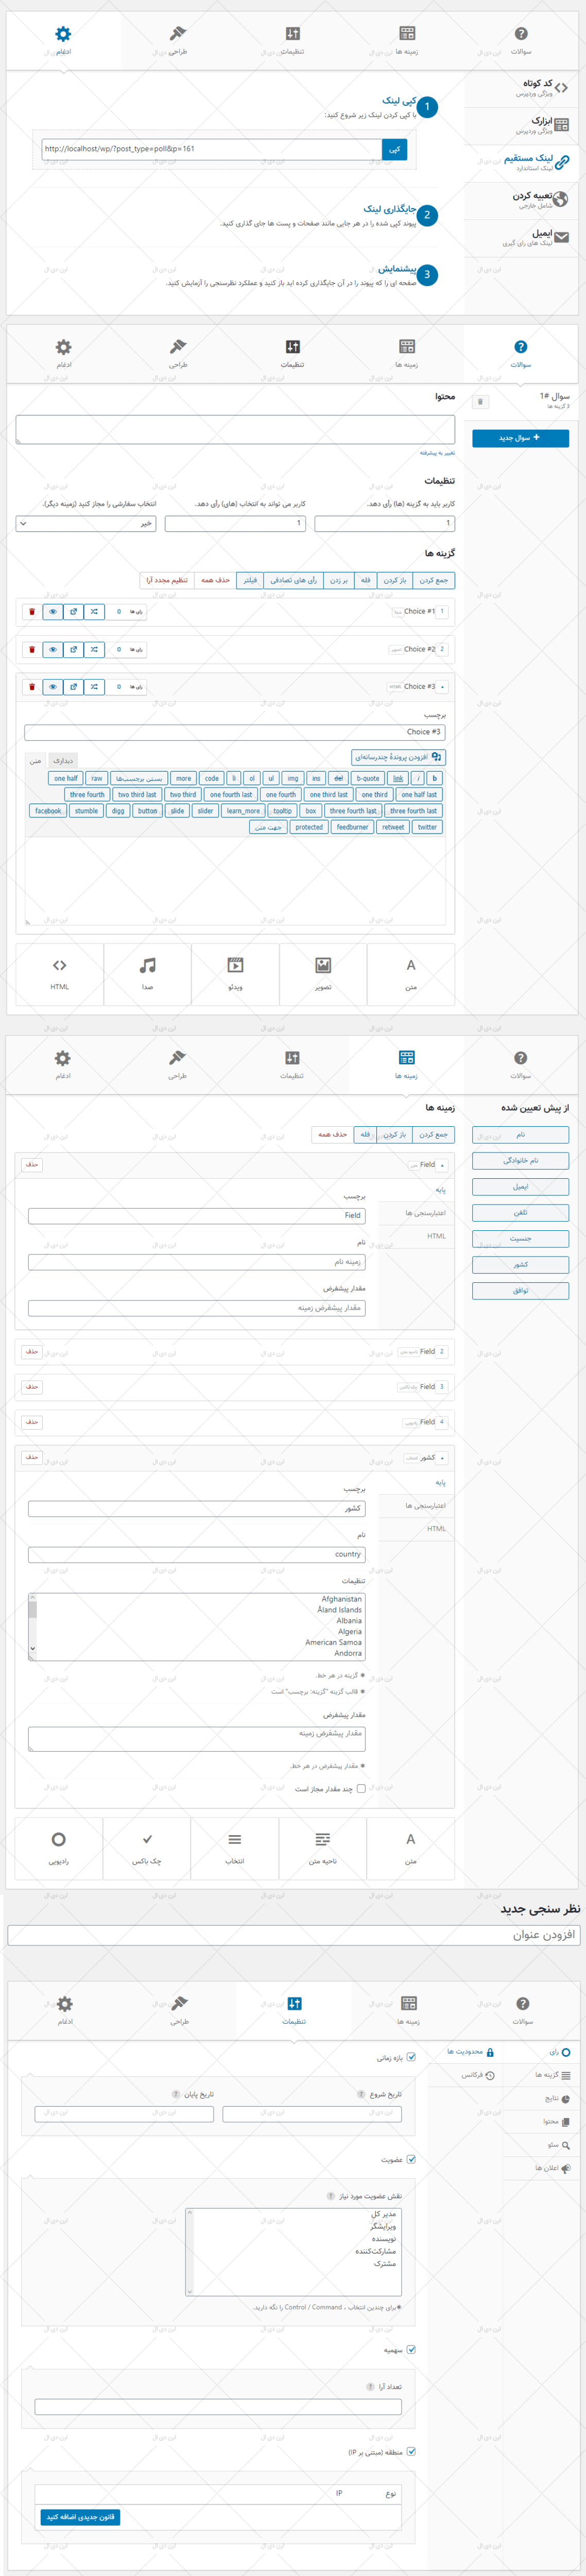Collapse the expanded Choice #3 panel
This screenshot has height=2576, width=586.
point(443,687)
